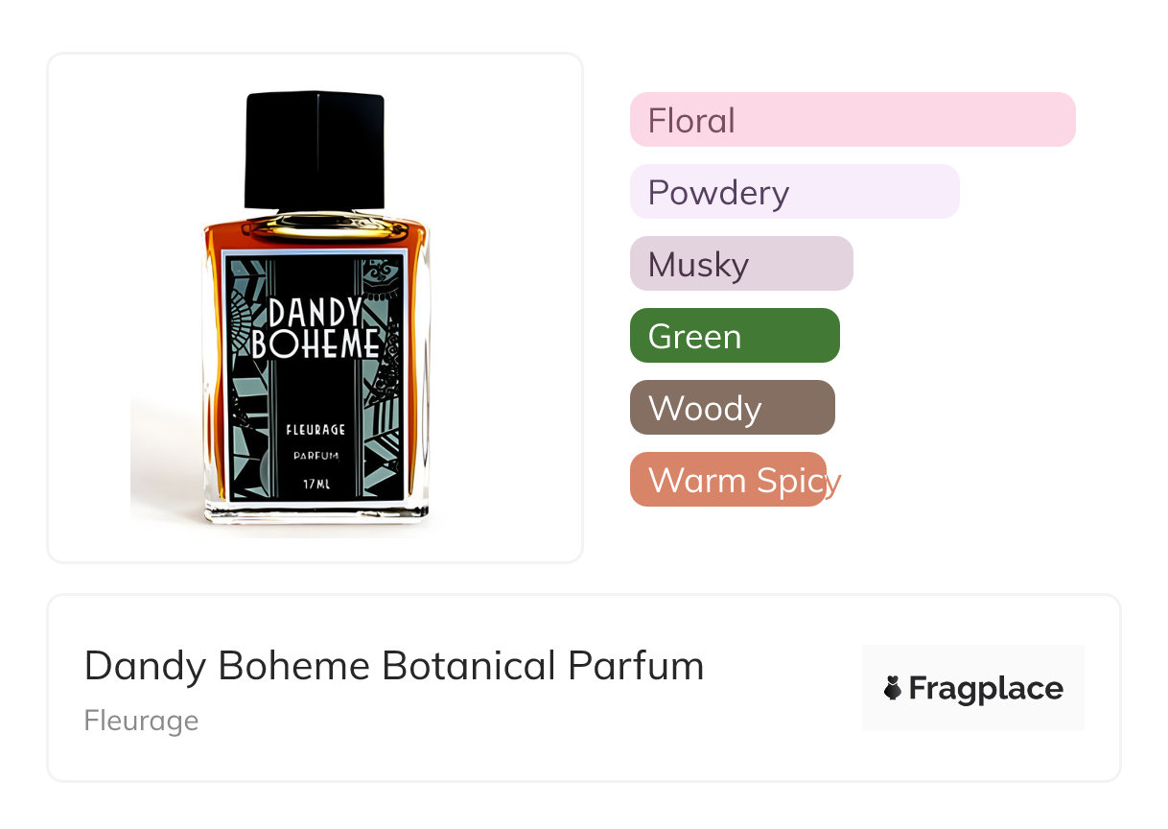Select the brown Woody accord bar
This screenshot has height=829, width=1168.
pyautogui.click(x=732, y=408)
